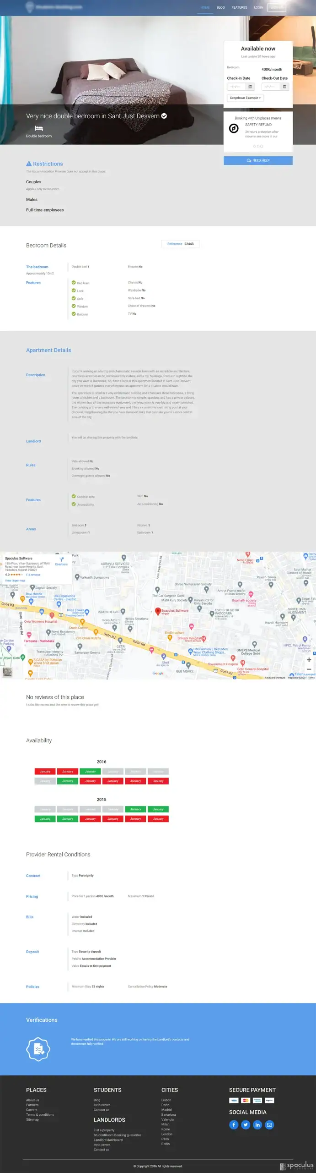Image resolution: width=316 pixels, height=1173 pixels.
Task: Select the last carousel dot under Safety Refund
Action: 262,146
